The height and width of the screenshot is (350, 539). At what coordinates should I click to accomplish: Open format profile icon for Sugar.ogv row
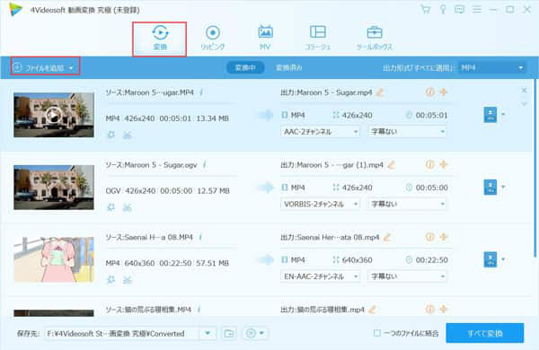pos(490,188)
